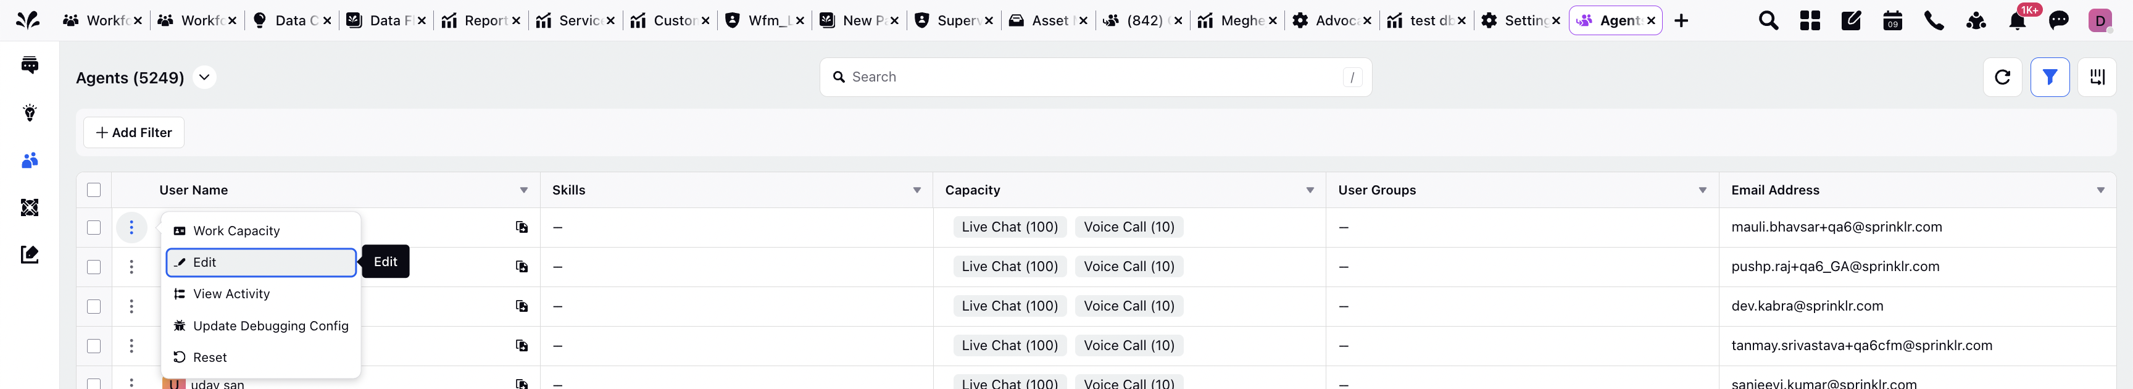This screenshot has width=2133, height=389.
Task: Click the refresh icon button
Action: tap(2002, 77)
